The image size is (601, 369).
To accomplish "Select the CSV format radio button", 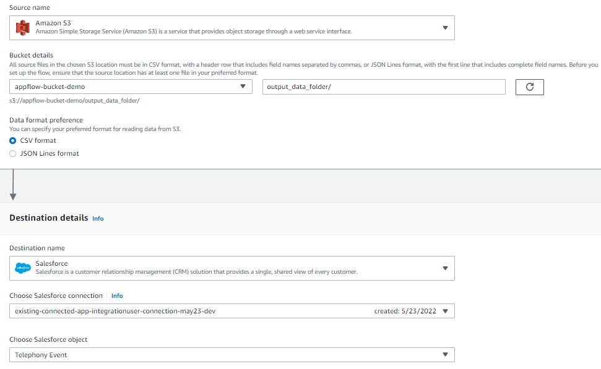I will point(12,140).
